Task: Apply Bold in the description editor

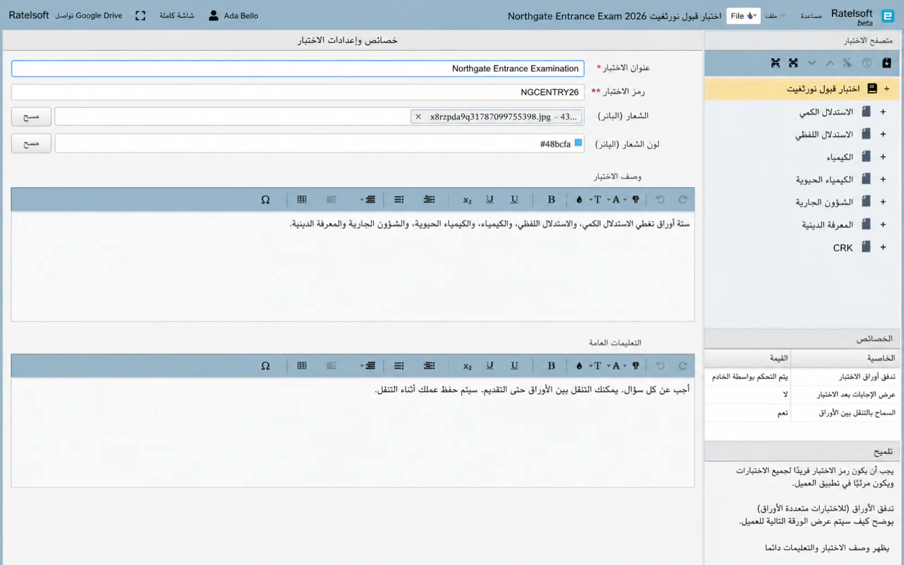Action: (x=551, y=199)
